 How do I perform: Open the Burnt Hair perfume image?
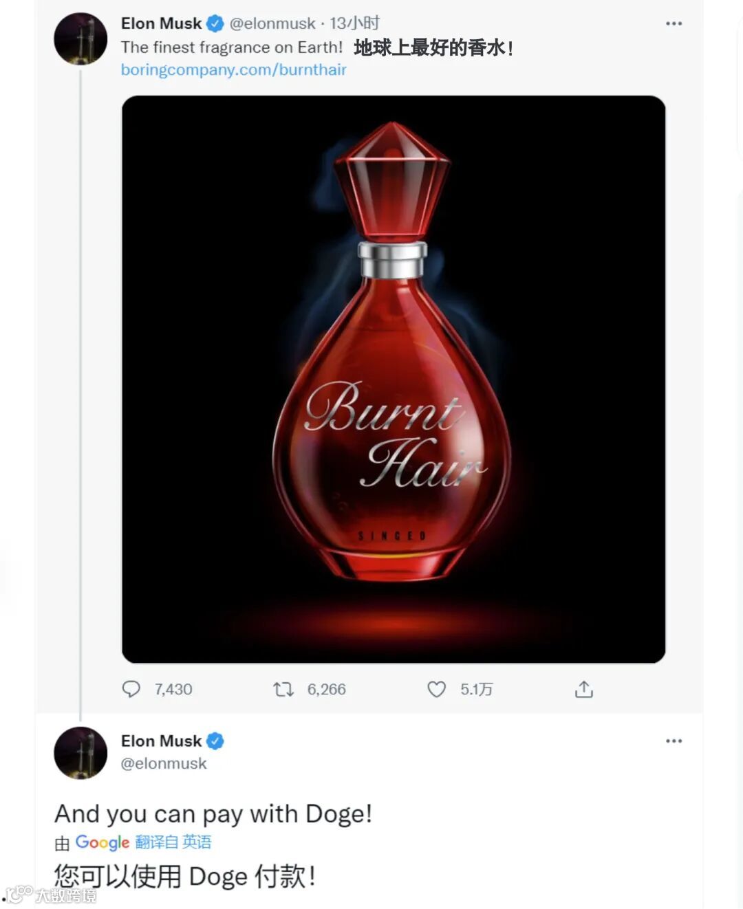[394, 379]
